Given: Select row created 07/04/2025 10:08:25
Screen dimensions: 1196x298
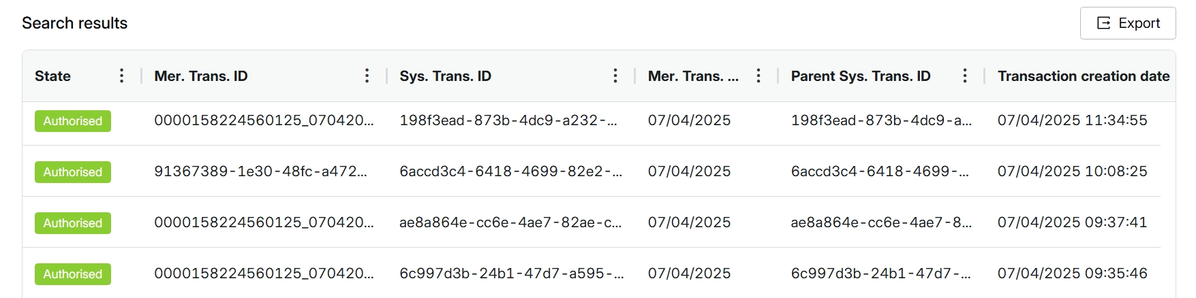Looking at the screenshot, I should pos(591,171).
